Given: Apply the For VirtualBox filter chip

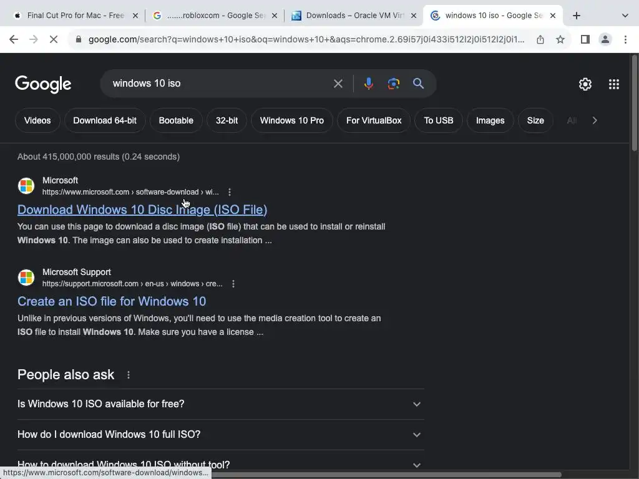Looking at the screenshot, I should [x=374, y=120].
